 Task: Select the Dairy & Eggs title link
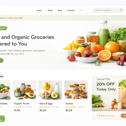point(46,104)
